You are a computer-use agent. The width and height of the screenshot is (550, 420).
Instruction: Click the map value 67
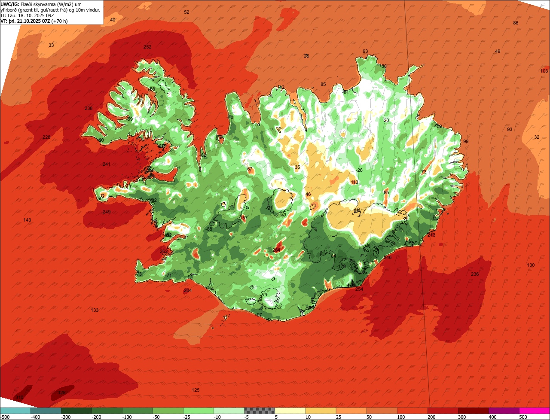pos(250,169)
